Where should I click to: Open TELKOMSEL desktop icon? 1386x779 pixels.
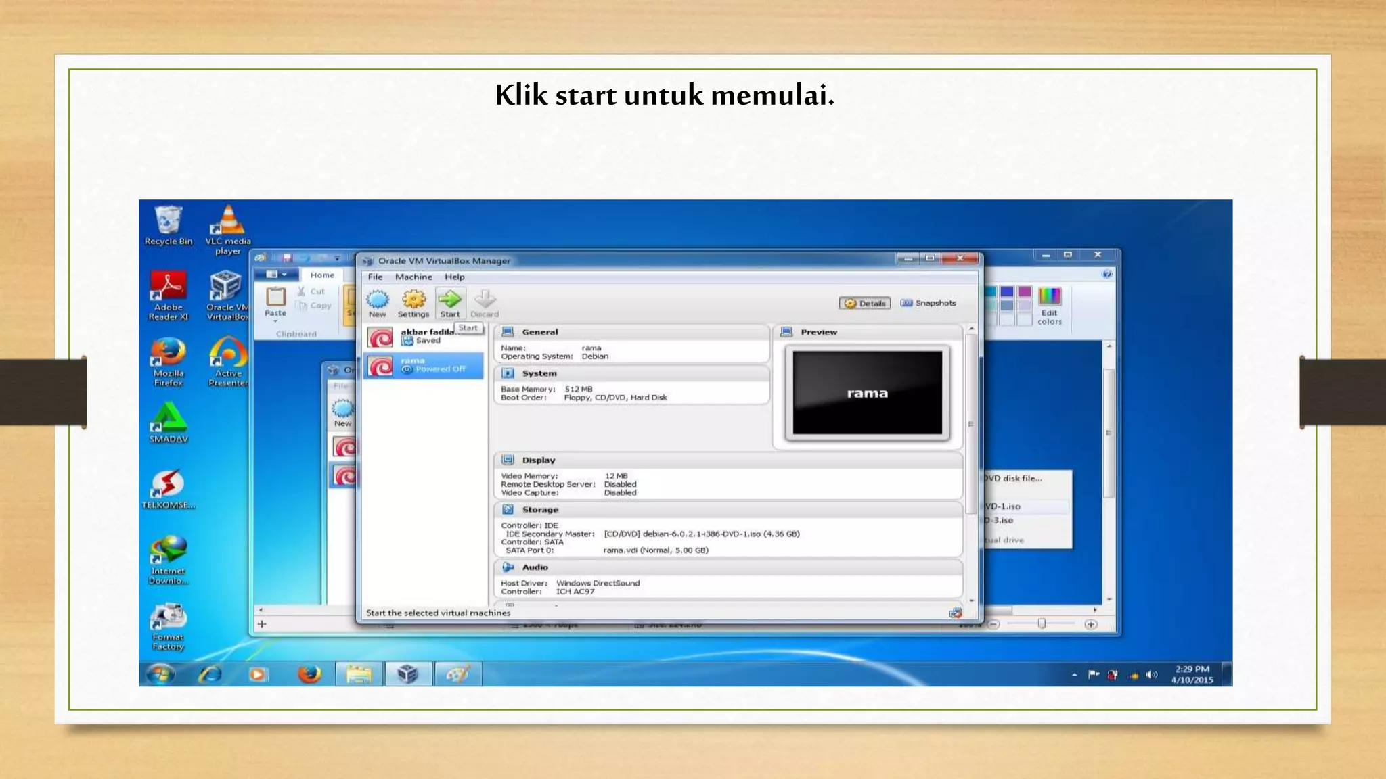pos(168,489)
